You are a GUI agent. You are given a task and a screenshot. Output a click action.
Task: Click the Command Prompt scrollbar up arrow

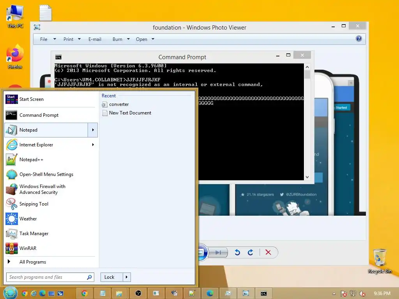[x=307, y=67]
